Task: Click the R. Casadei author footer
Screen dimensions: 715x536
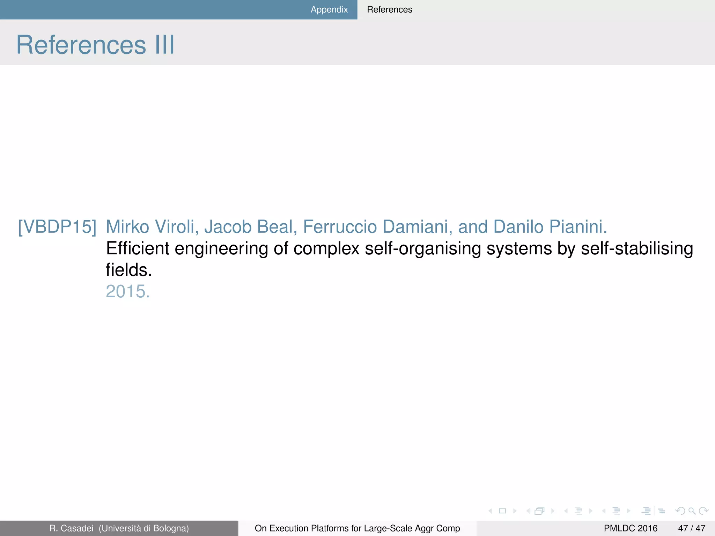Action: coord(119,528)
